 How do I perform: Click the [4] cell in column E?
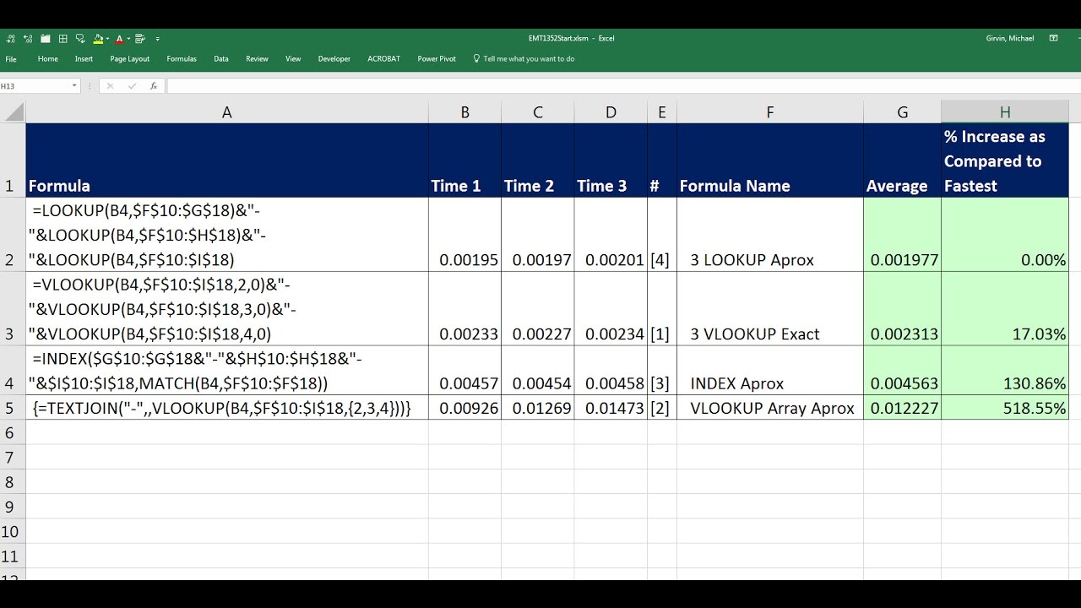click(662, 235)
